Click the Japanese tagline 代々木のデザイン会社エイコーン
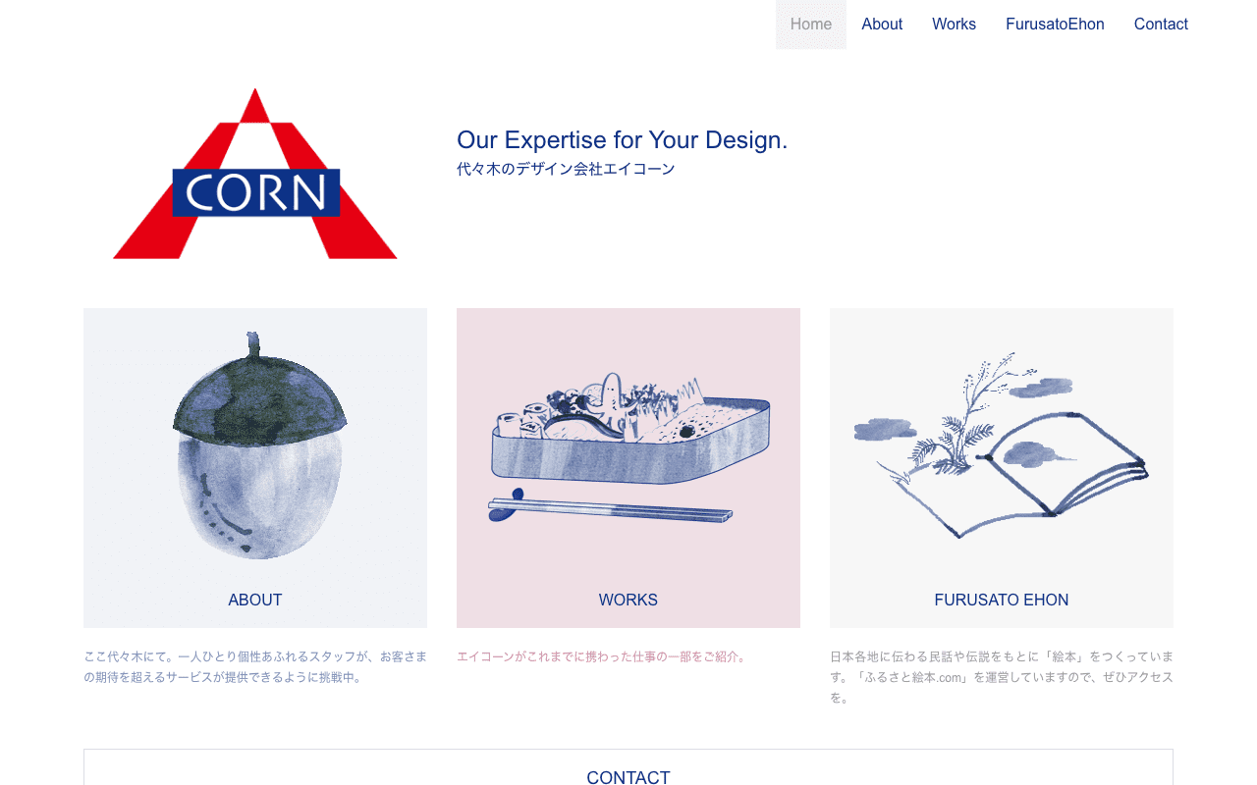This screenshot has width=1257, height=785. point(566,169)
